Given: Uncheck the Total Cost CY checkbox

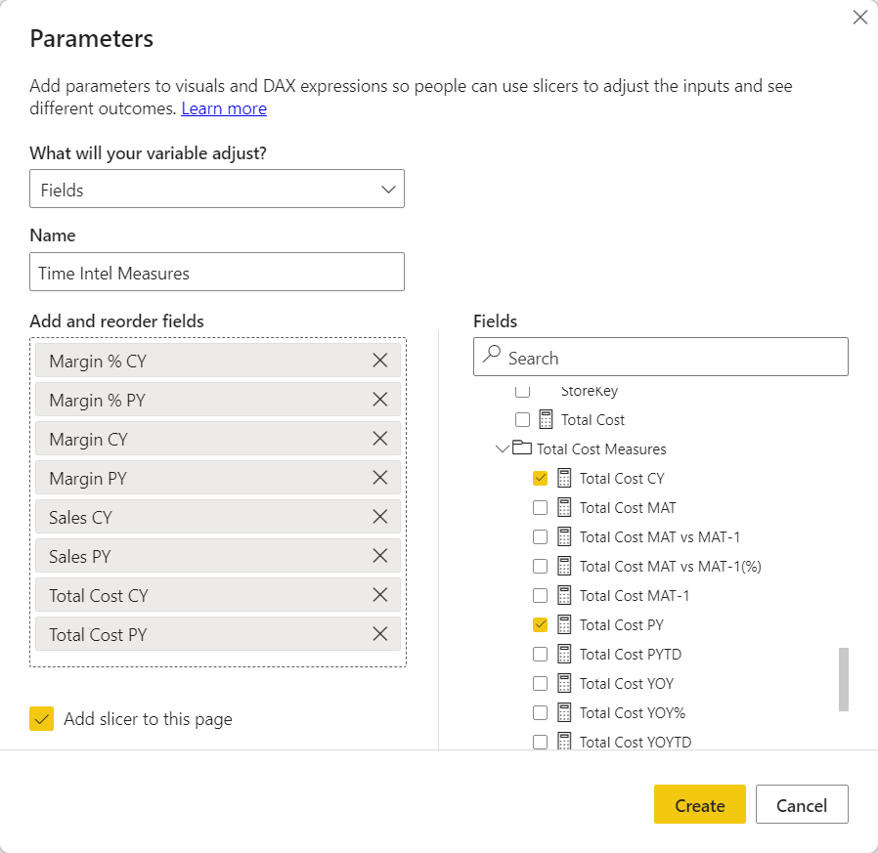Looking at the screenshot, I should click(x=540, y=478).
